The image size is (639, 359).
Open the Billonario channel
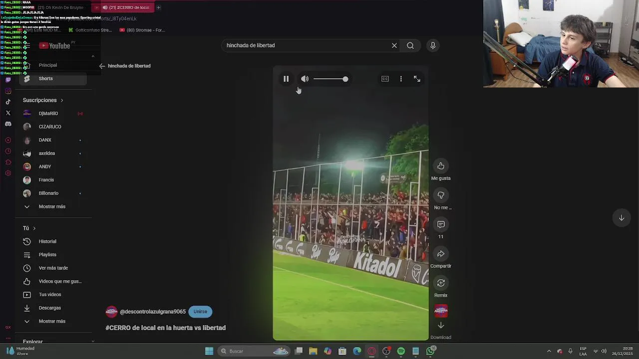pos(53,193)
